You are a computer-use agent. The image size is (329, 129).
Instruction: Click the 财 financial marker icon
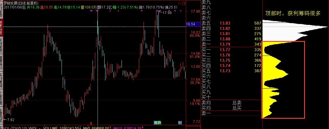click(x=180, y=123)
